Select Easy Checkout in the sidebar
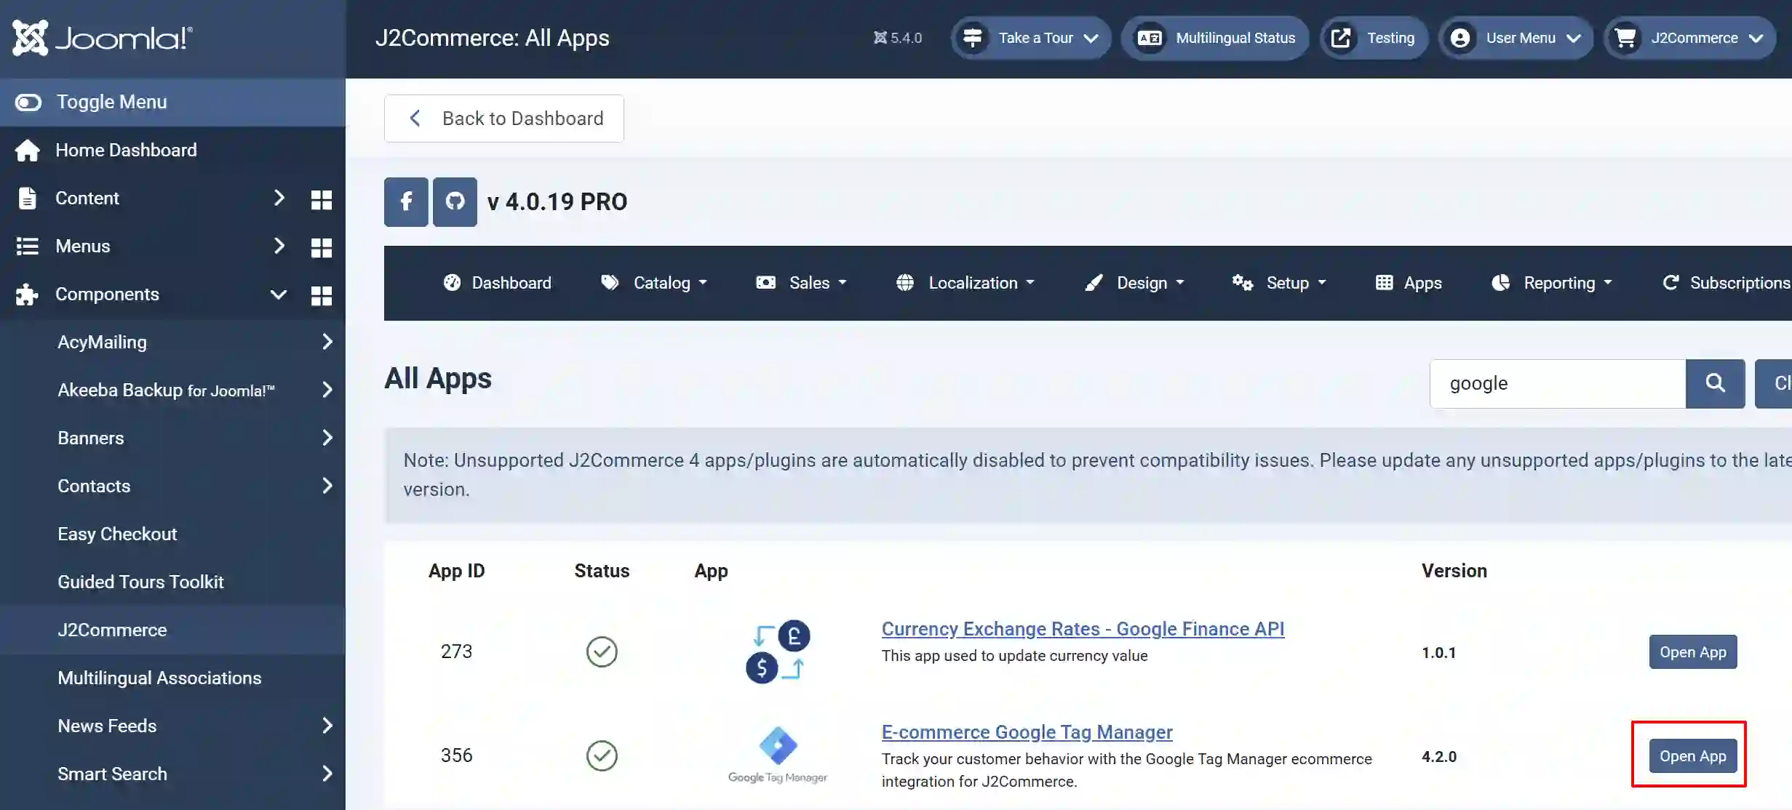 [117, 534]
